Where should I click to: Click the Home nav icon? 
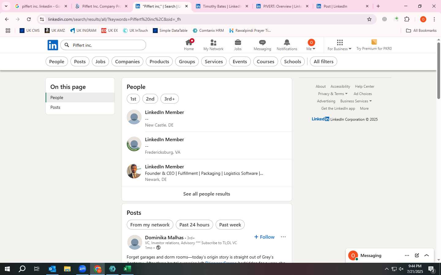click(x=189, y=45)
